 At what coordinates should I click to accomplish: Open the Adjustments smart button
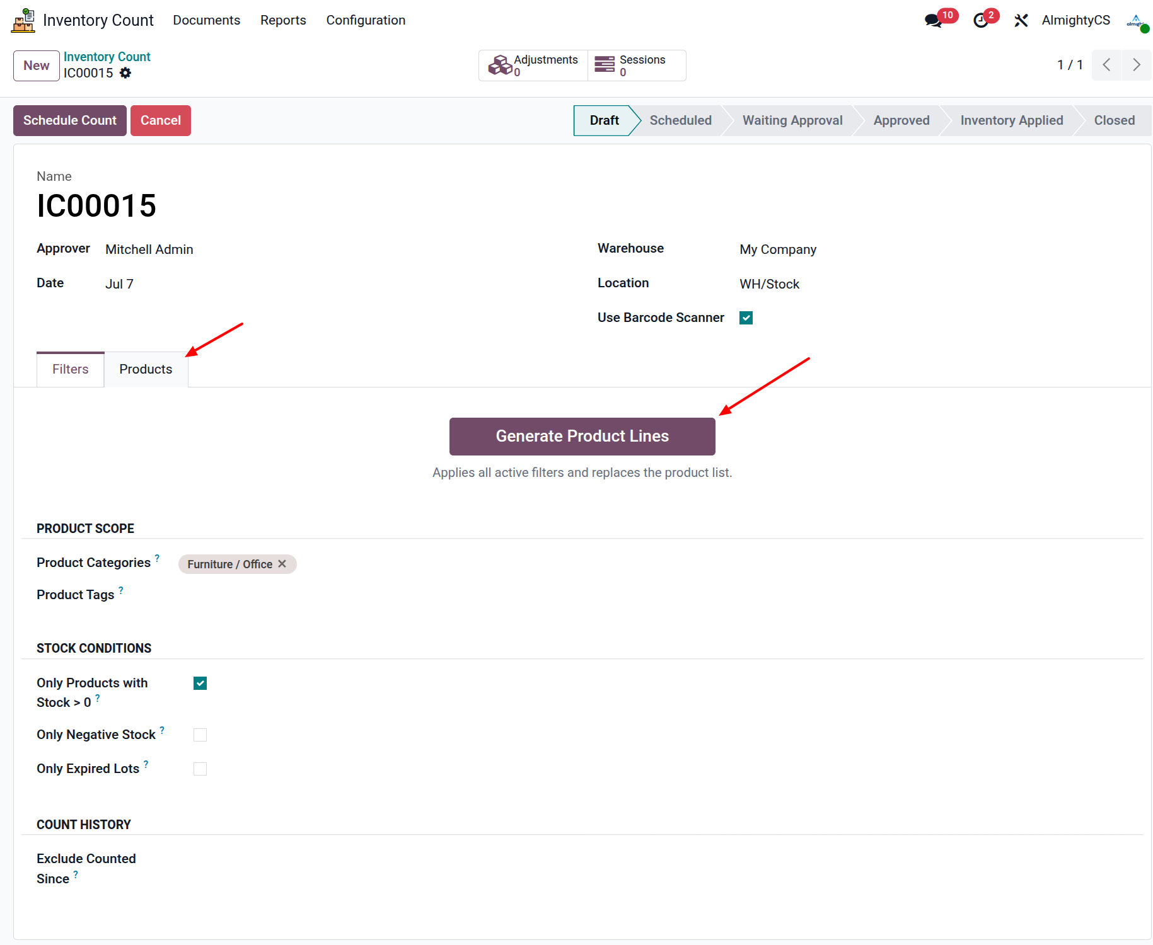[x=533, y=66]
